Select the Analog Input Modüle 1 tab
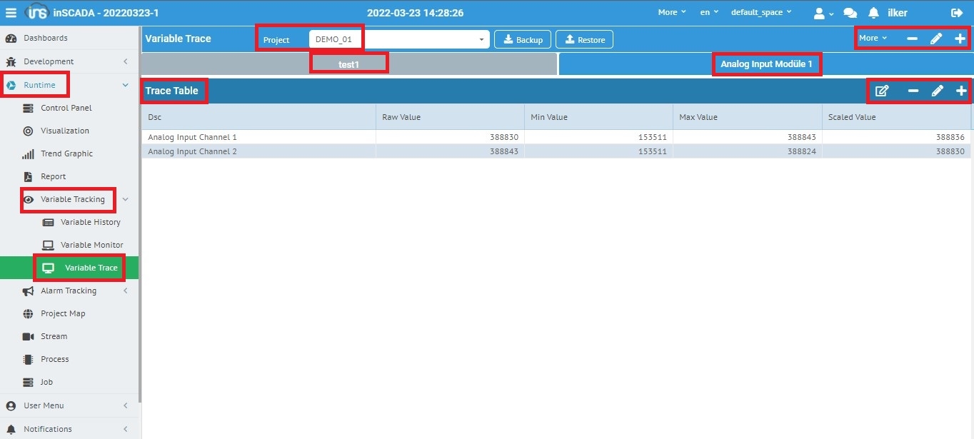The width and height of the screenshot is (974, 439). tap(766, 64)
